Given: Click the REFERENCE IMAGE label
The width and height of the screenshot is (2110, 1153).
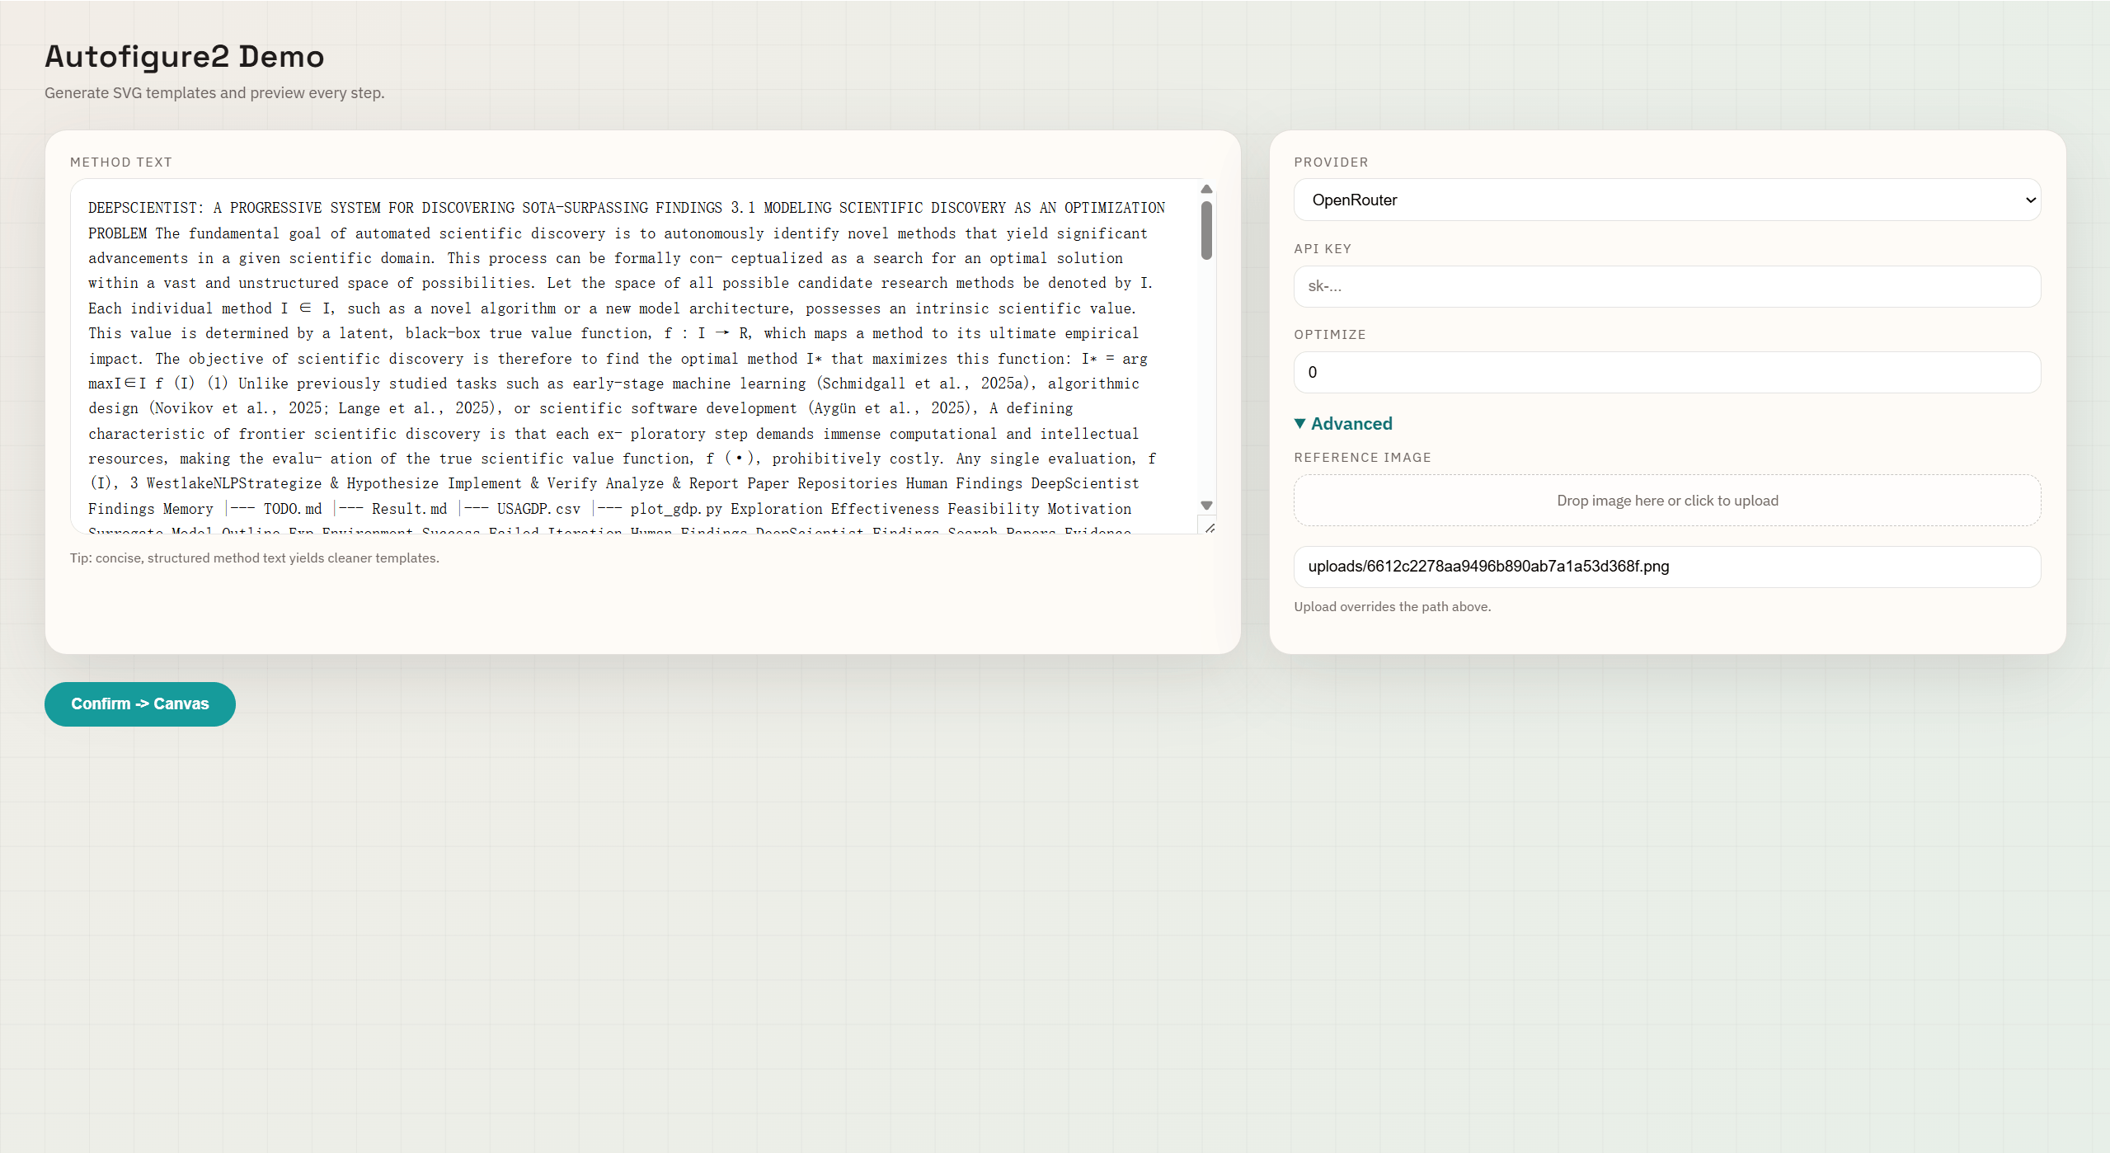Looking at the screenshot, I should (1361, 457).
